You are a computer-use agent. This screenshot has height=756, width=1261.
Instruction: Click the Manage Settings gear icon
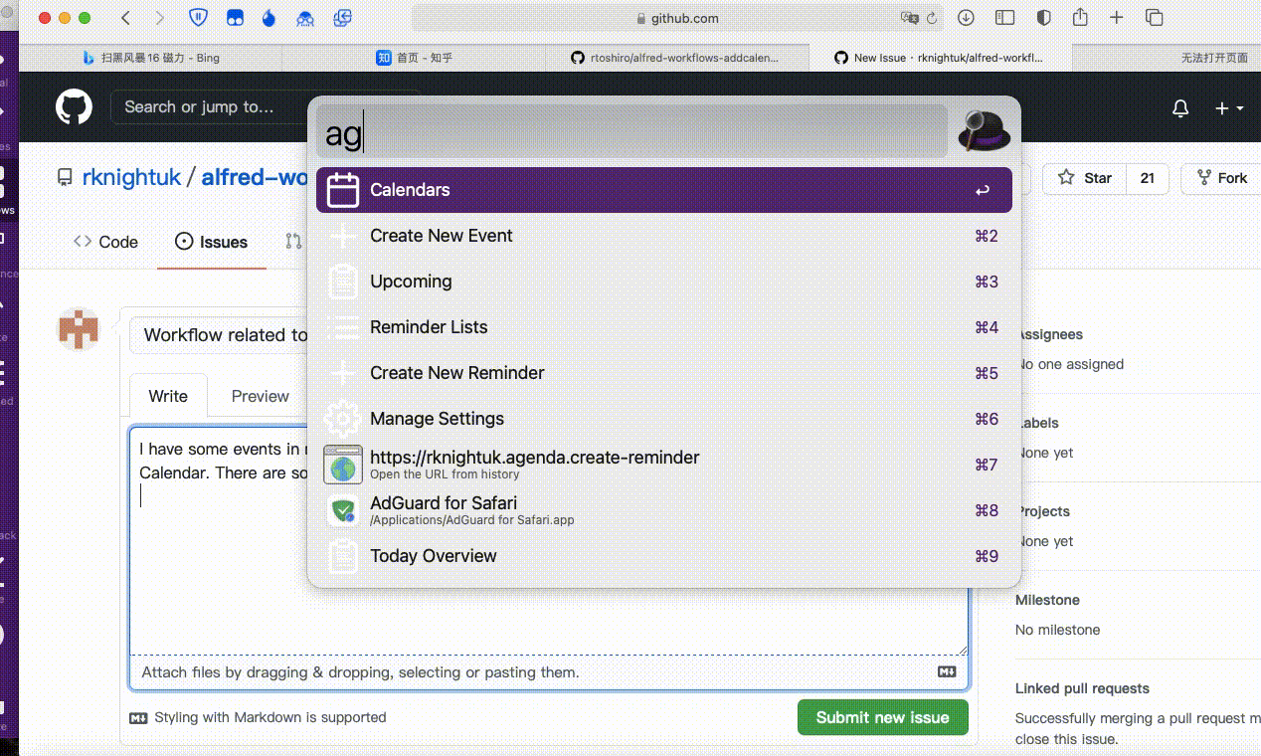coord(343,419)
